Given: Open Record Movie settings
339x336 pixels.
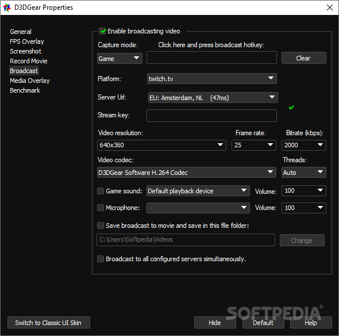Looking at the screenshot, I should [29, 61].
